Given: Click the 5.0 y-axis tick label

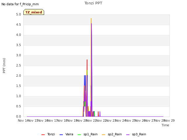Looking at the screenshot, I should tap(18, 15).
